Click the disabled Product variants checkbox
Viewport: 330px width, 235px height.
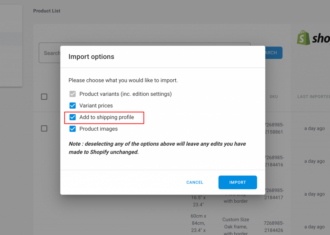[73, 94]
